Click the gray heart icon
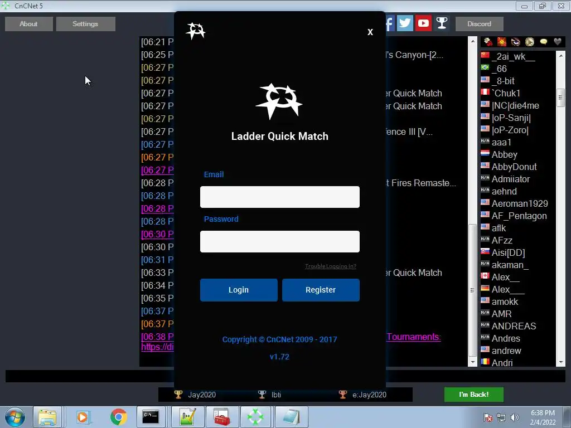Viewport: 571px width, 428px height. pos(557,42)
